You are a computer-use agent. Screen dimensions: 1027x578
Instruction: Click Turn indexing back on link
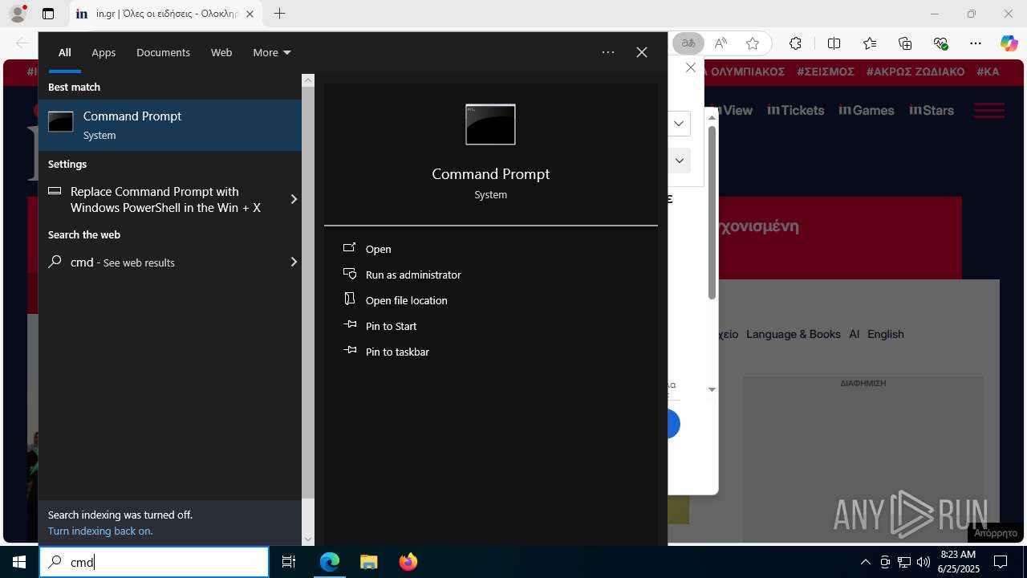[100, 531]
